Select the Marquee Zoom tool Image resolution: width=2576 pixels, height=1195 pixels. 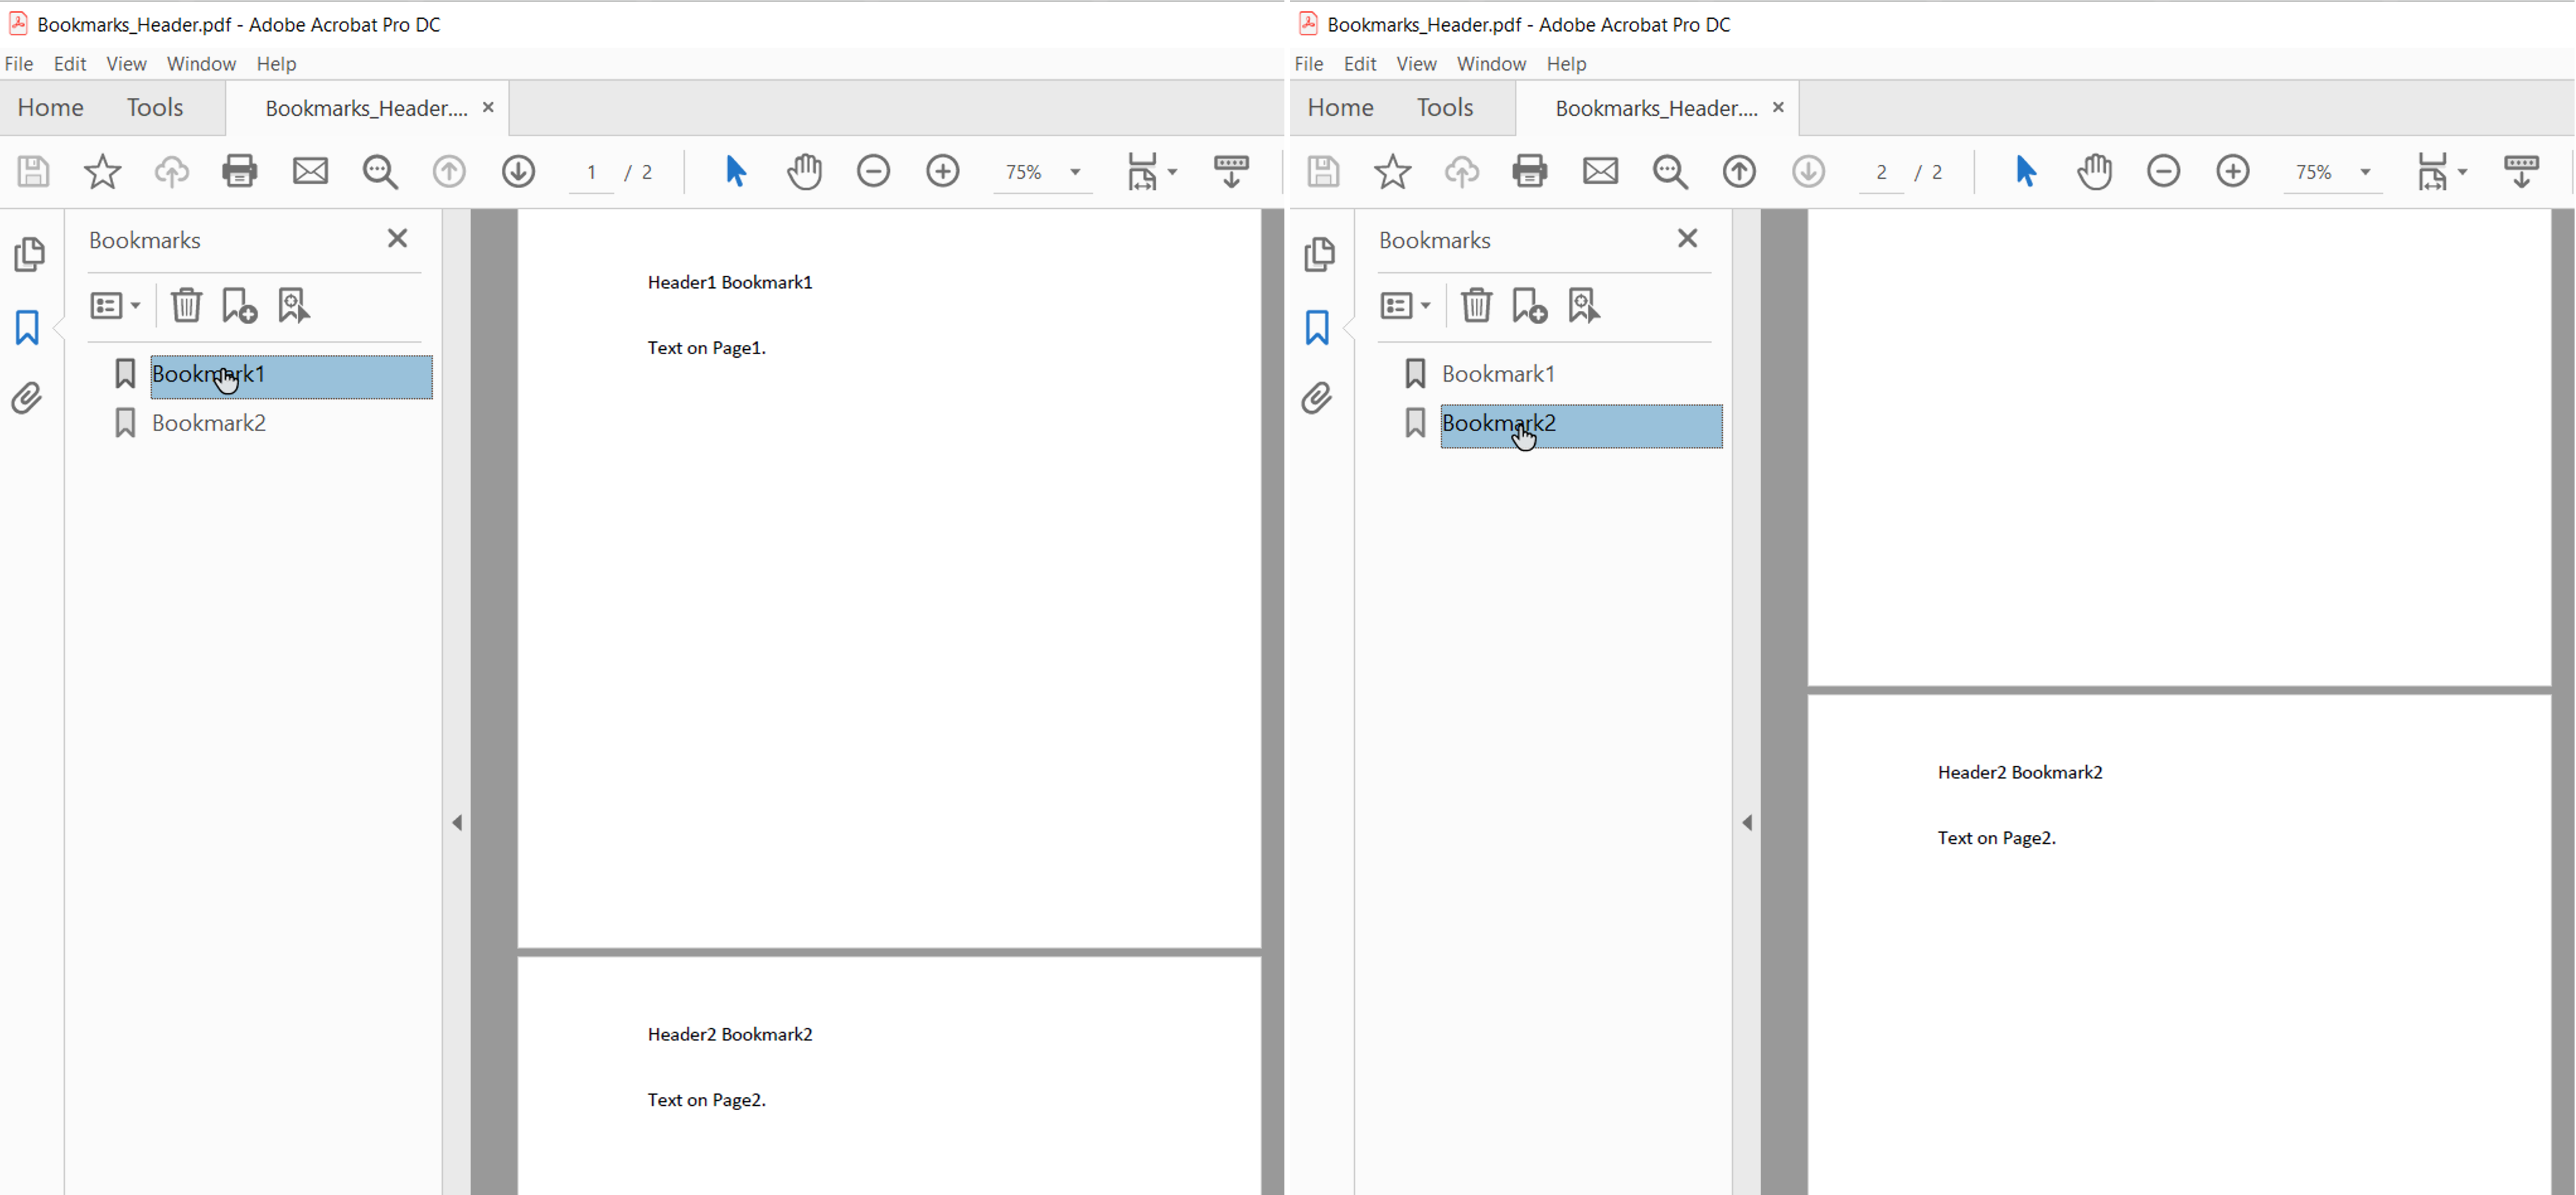pos(380,171)
